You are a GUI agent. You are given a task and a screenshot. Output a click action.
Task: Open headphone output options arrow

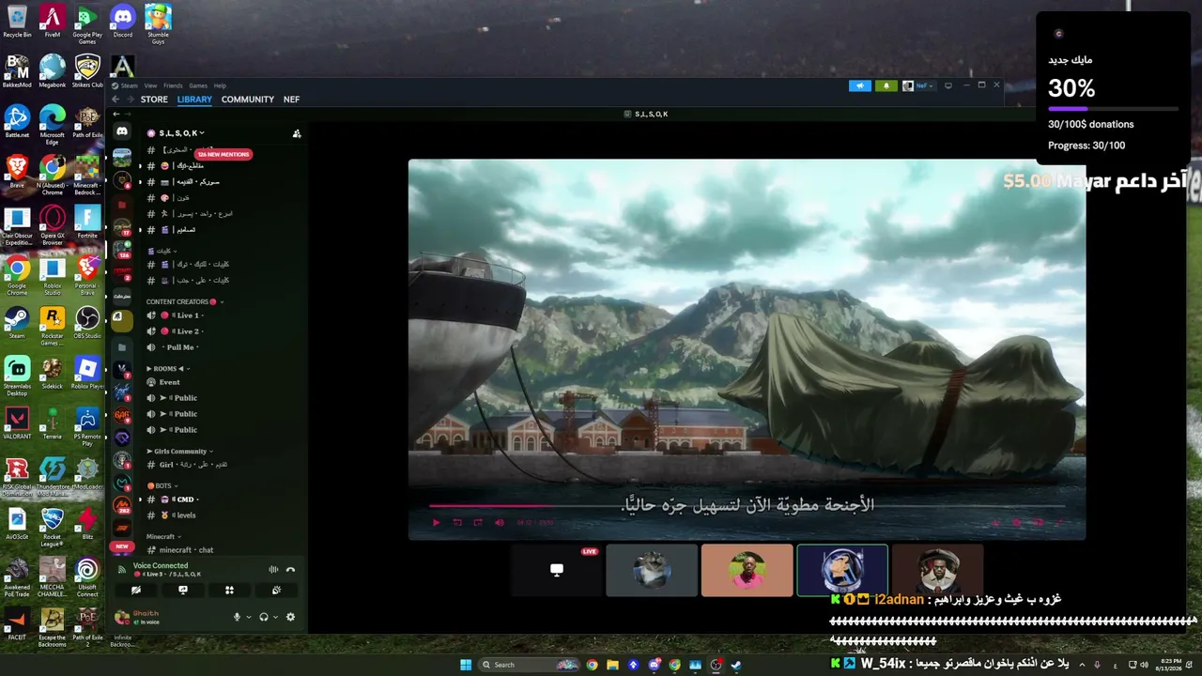click(x=275, y=617)
